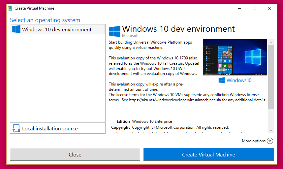Click the Windows 10 dev environment title heading

click(178, 29)
